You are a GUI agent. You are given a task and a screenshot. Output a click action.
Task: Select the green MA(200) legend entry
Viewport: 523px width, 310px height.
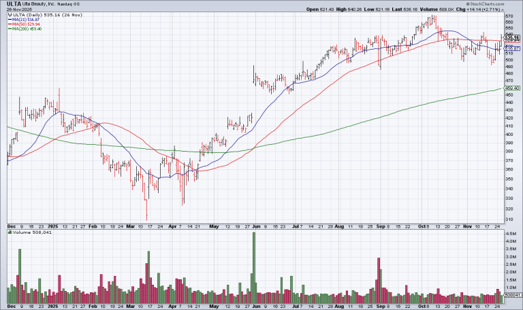pyautogui.click(x=25, y=29)
